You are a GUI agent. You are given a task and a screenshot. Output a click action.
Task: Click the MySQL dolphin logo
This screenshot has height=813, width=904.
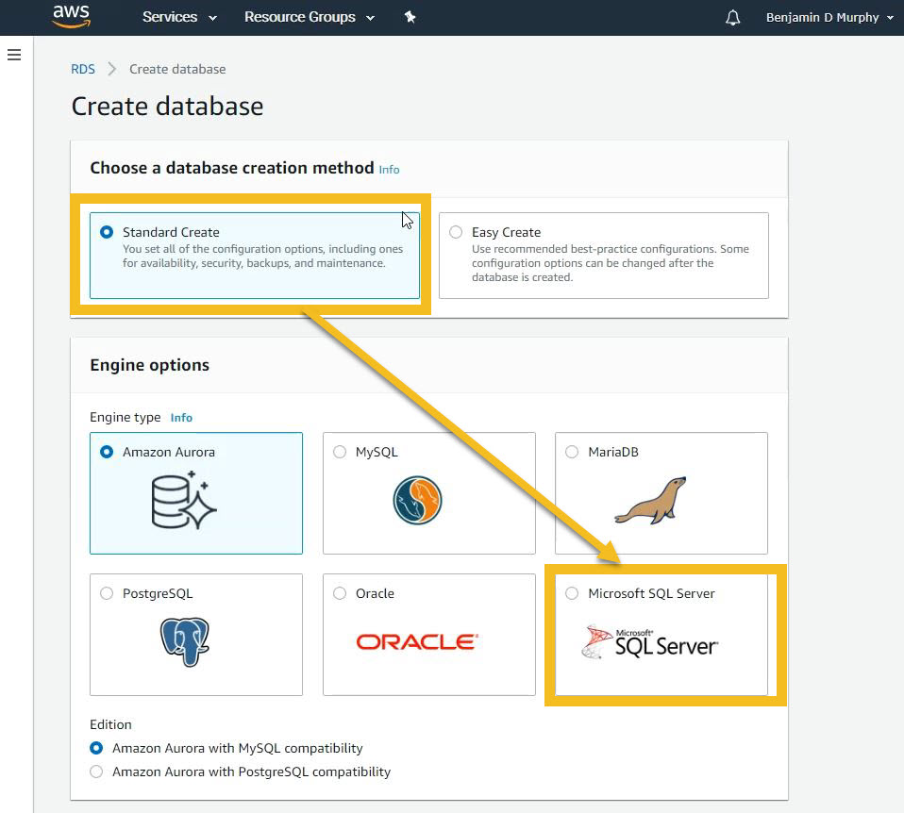[x=417, y=500]
